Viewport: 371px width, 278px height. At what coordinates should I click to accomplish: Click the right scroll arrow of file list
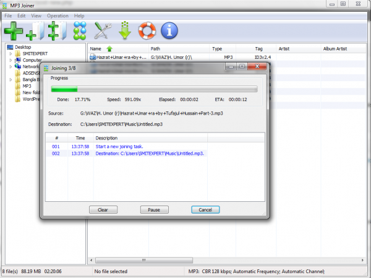pos(362,260)
